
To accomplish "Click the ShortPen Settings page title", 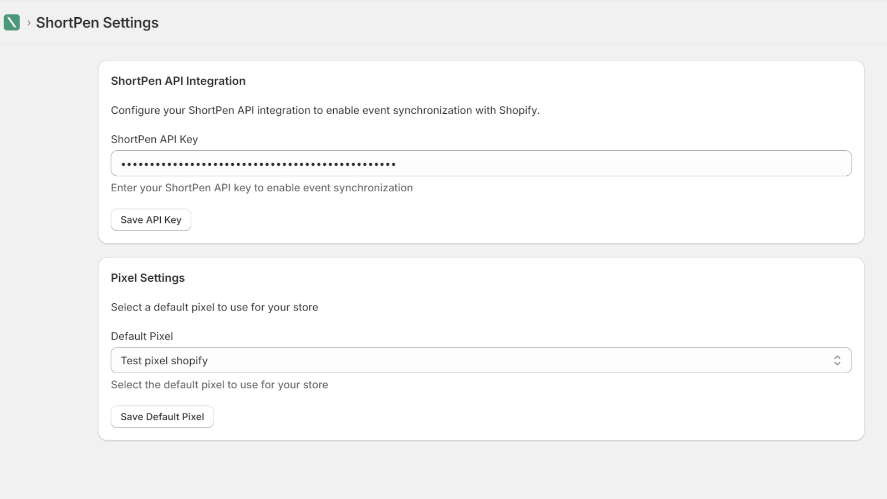I will pyautogui.click(x=97, y=23).
